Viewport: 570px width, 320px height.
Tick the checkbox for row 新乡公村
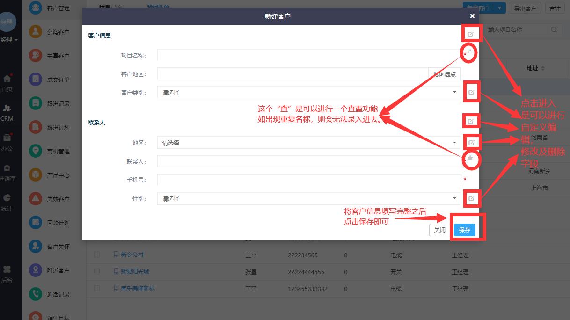pos(97,255)
